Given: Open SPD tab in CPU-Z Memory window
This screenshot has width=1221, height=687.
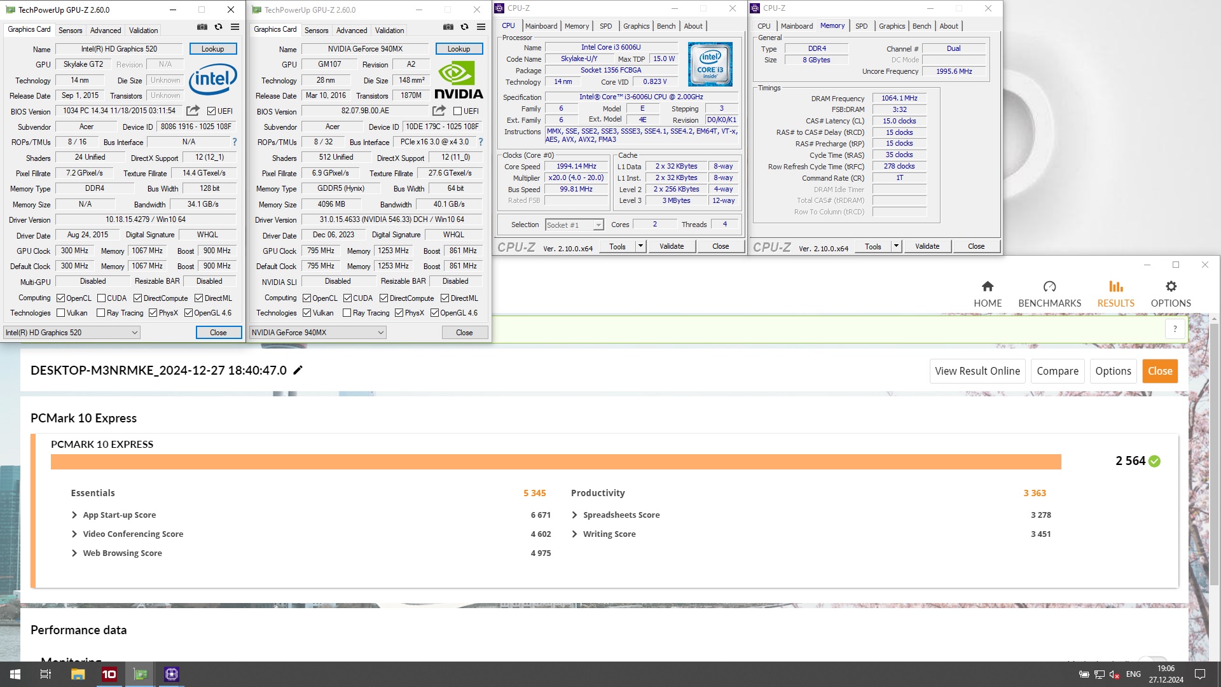Looking at the screenshot, I should click(861, 26).
